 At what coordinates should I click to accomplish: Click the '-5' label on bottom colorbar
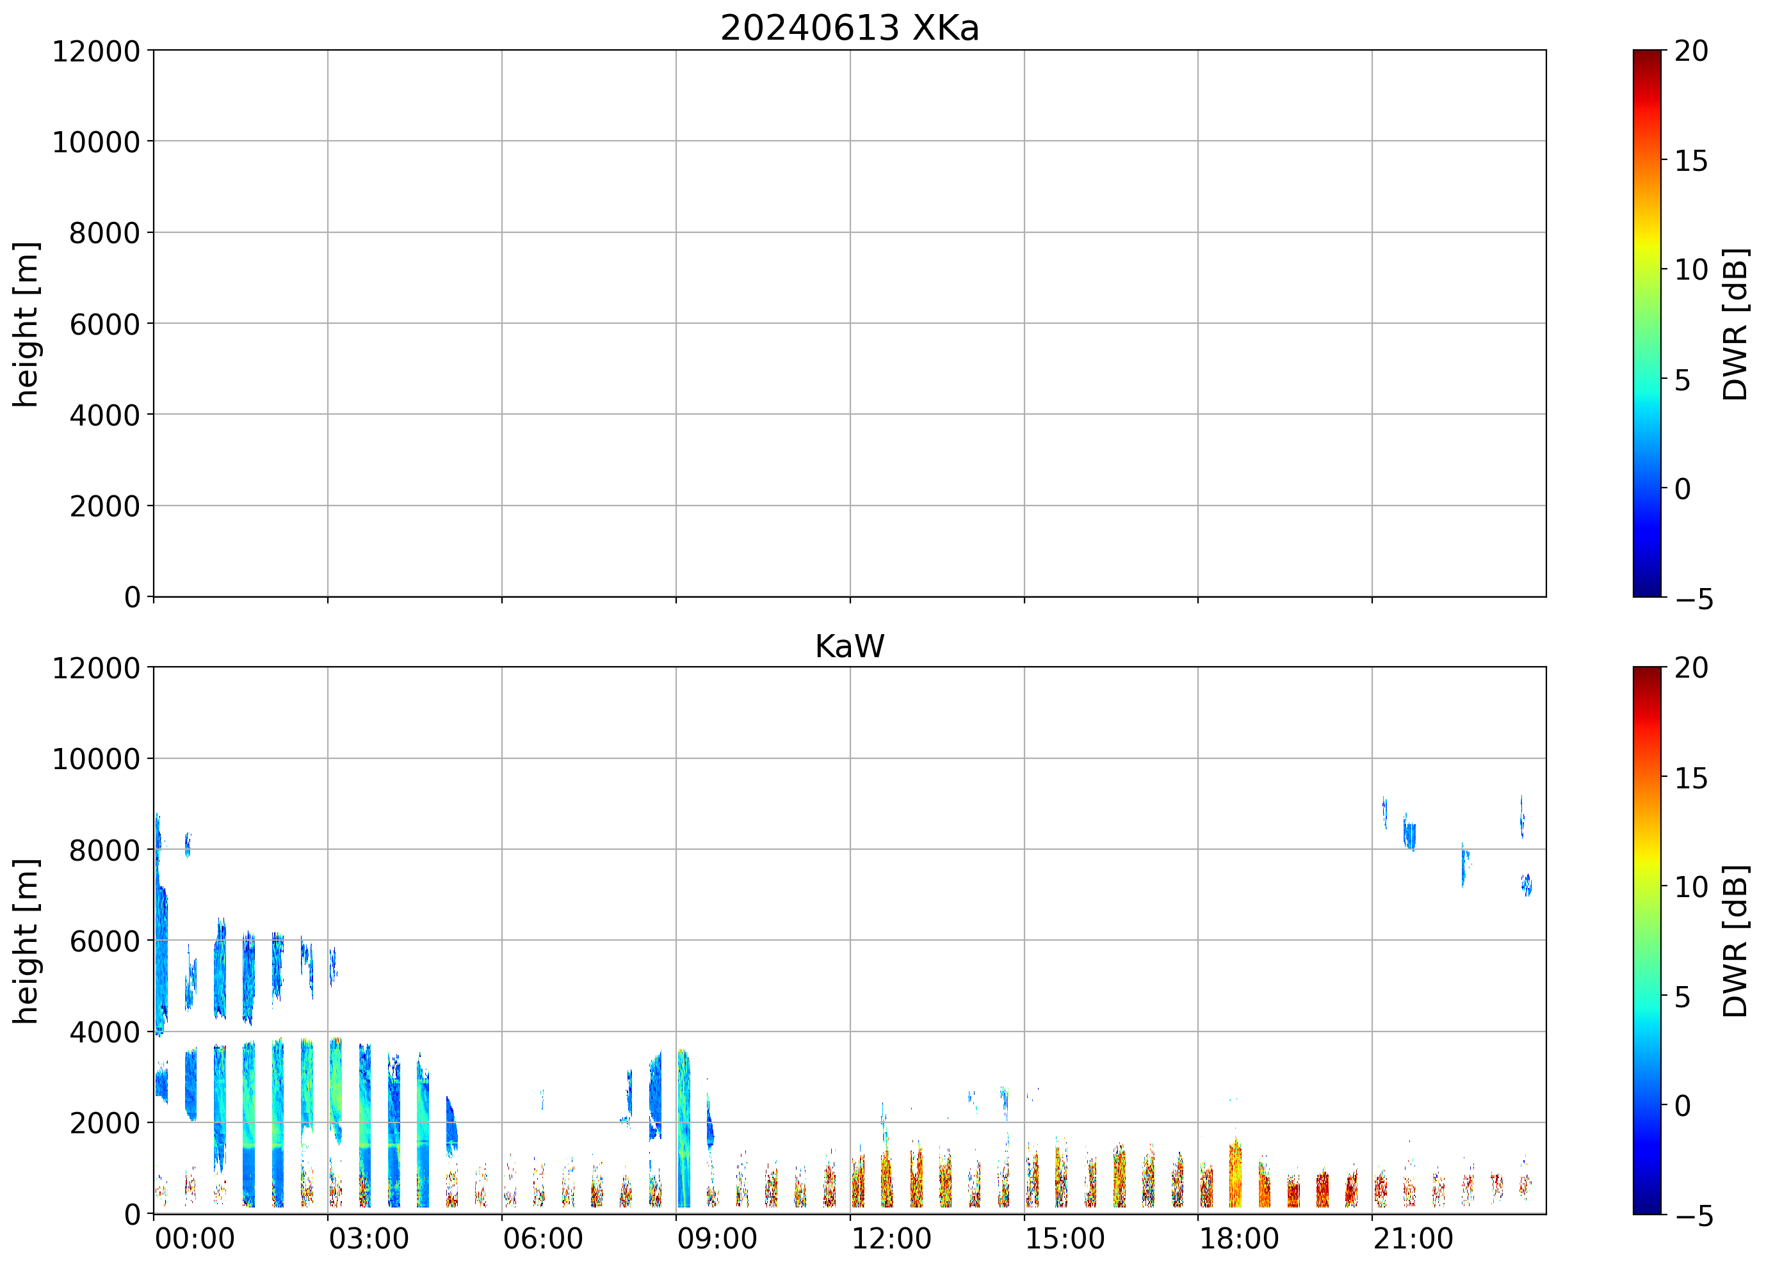pos(1694,1216)
